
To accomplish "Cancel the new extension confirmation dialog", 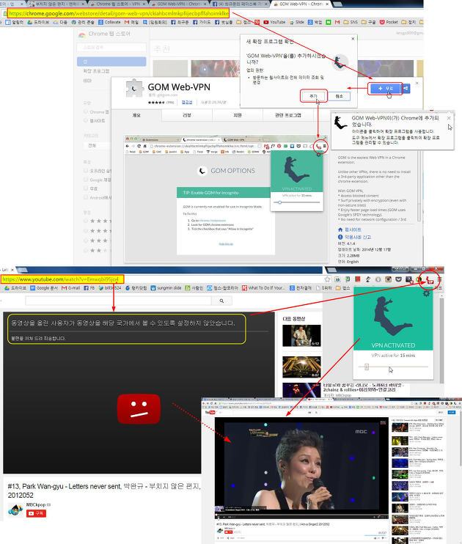I will tap(339, 96).
